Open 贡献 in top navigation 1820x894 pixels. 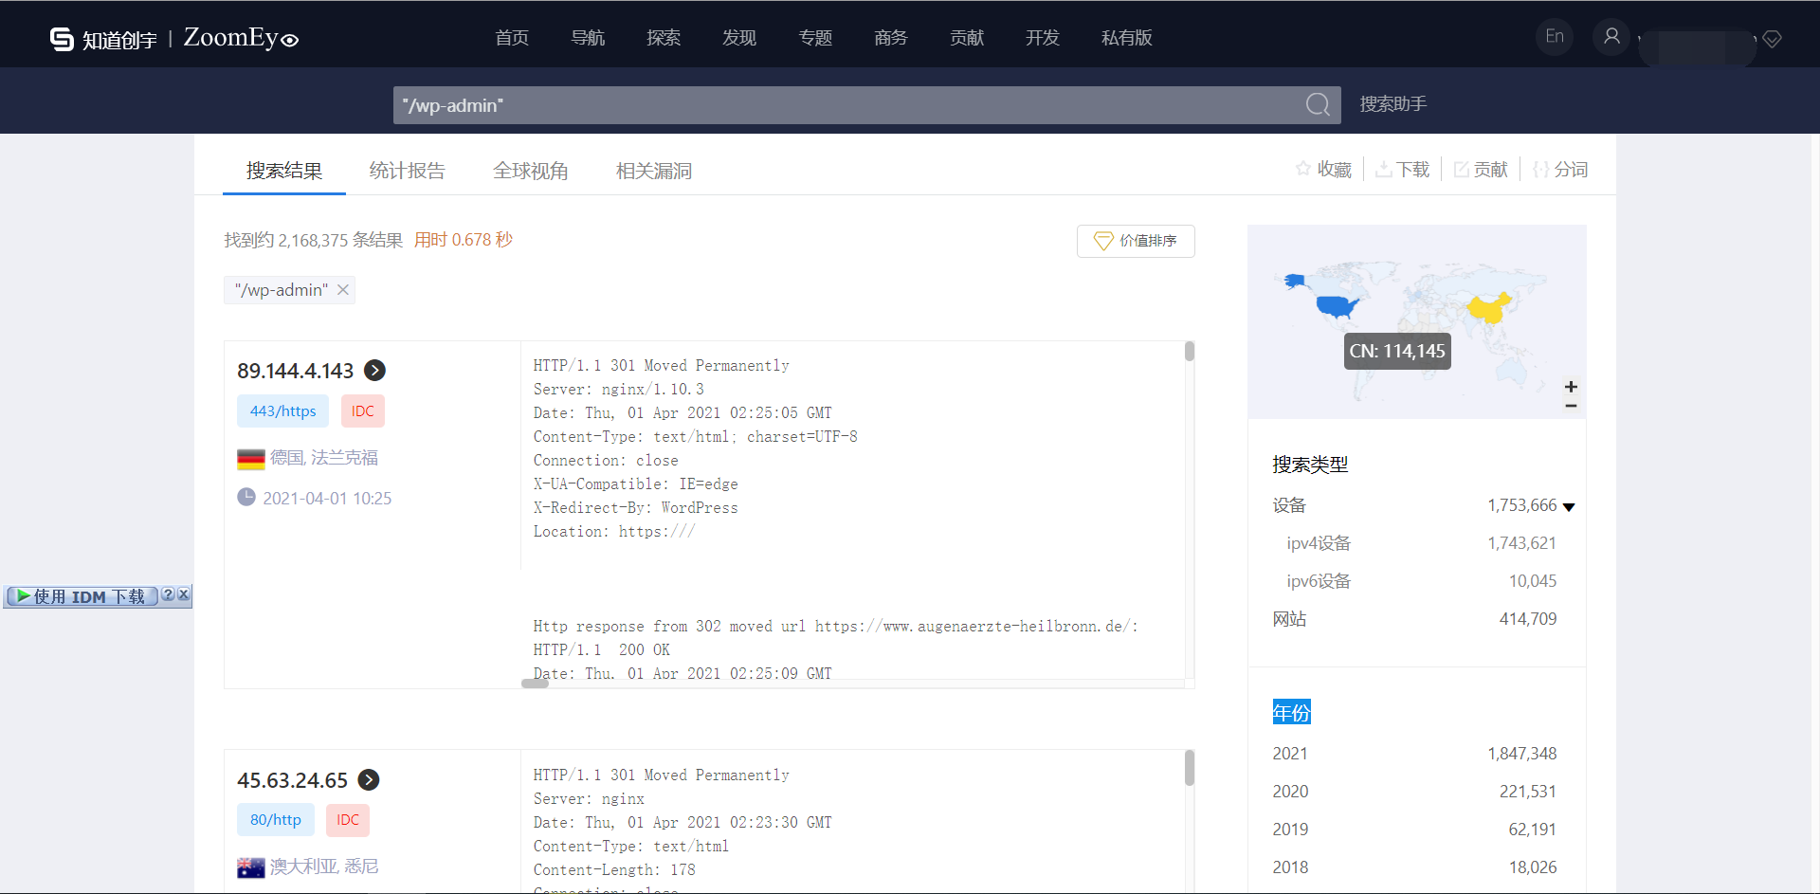tap(967, 38)
